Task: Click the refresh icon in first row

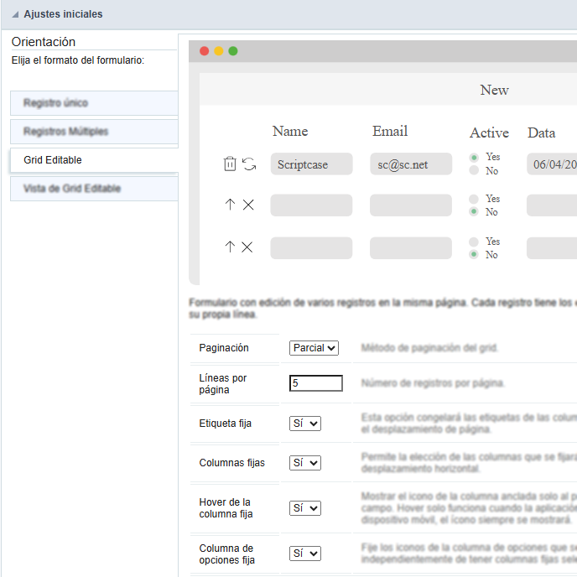Action: (x=249, y=164)
